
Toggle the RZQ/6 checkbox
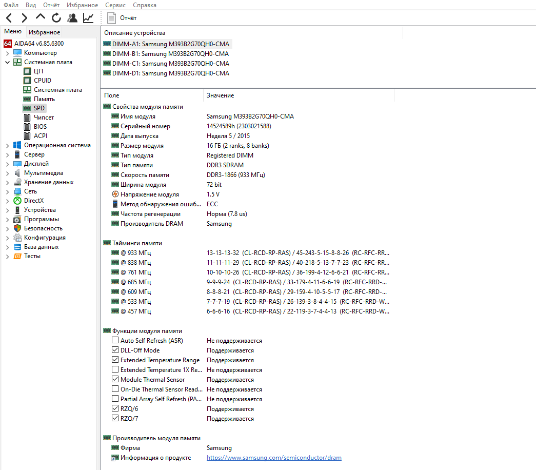pos(115,408)
